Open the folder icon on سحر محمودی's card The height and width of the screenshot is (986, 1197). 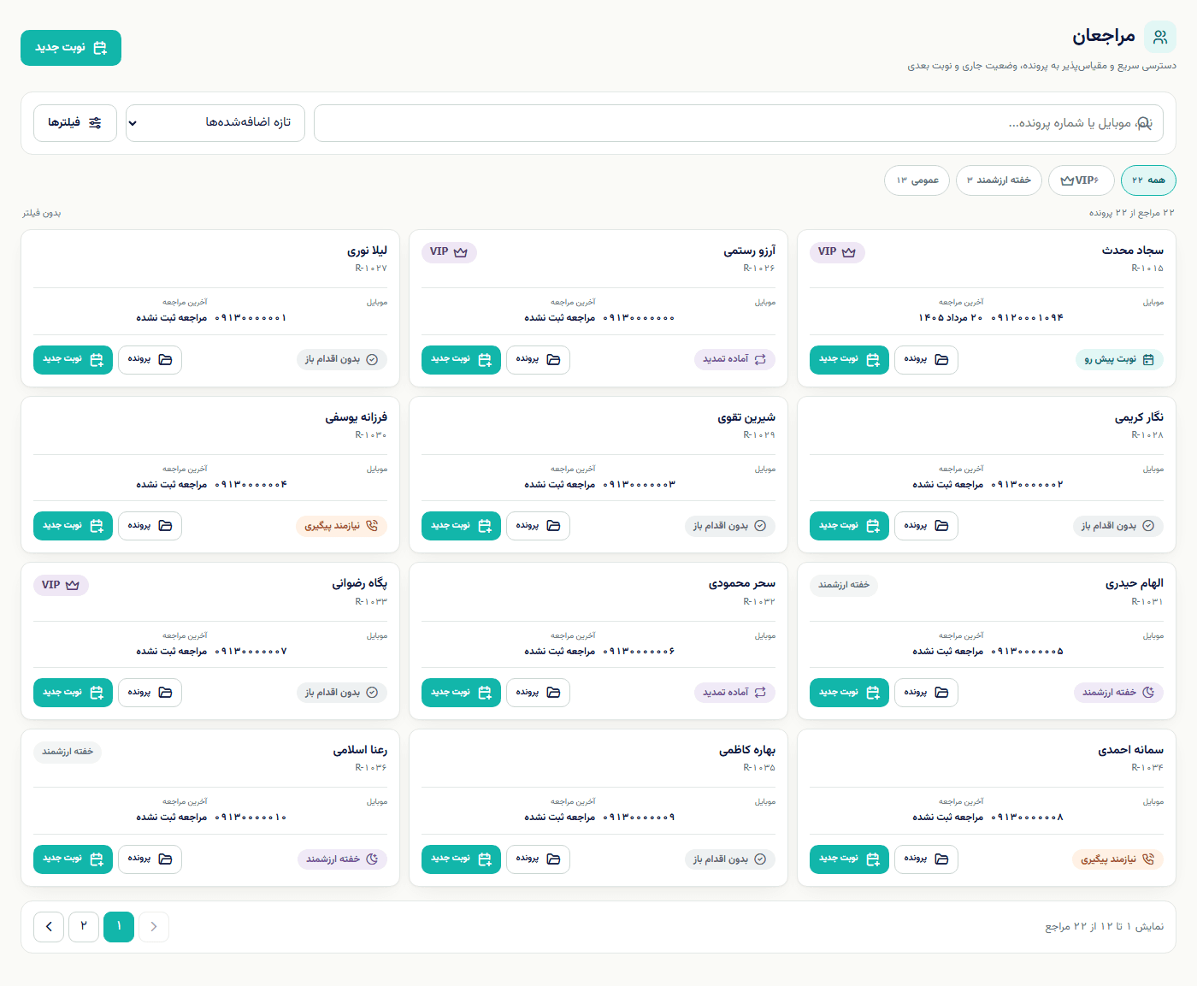(553, 693)
